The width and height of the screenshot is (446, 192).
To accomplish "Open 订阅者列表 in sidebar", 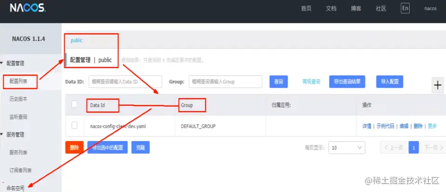I will tap(20, 170).
